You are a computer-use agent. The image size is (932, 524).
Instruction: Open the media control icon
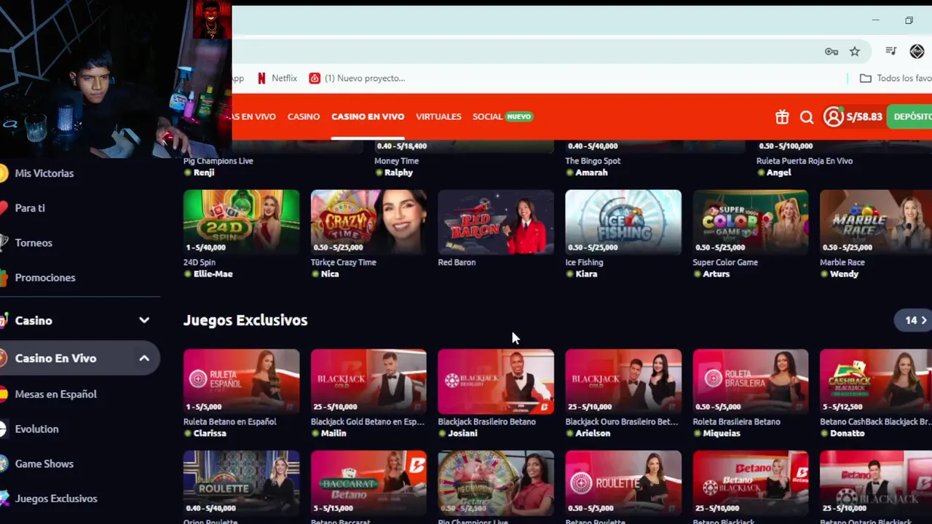(x=890, y=51)
